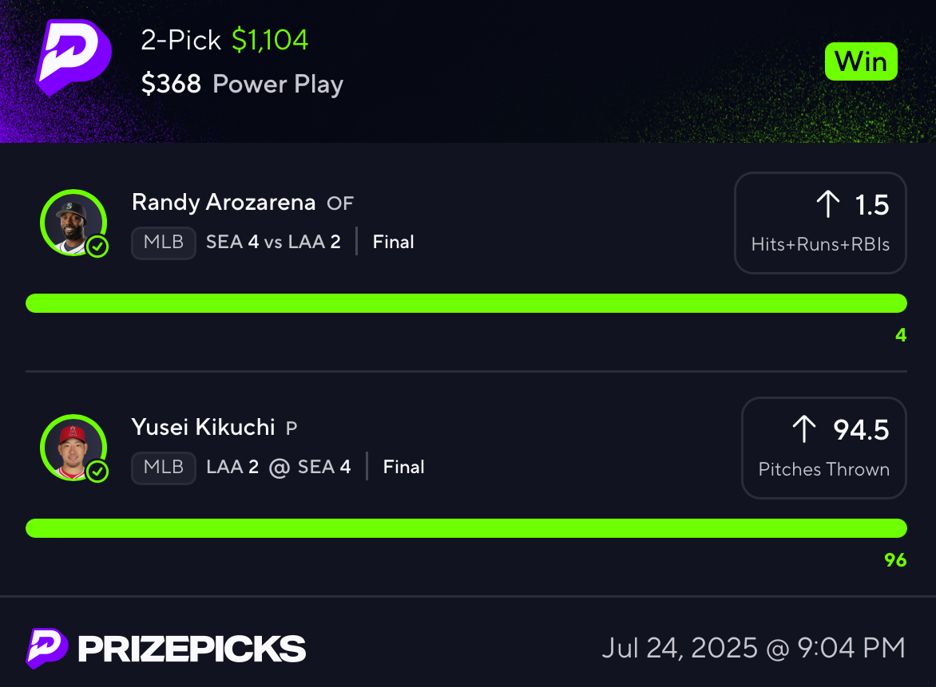
Task: Select the MLB tag under Randy Arozarena
Action: tap(164, 243)
